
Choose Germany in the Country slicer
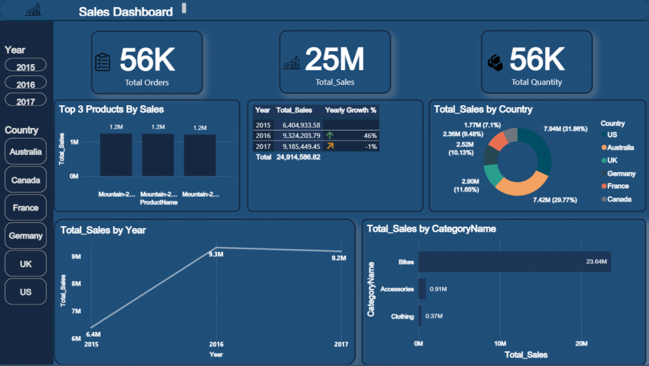(26, 236)
